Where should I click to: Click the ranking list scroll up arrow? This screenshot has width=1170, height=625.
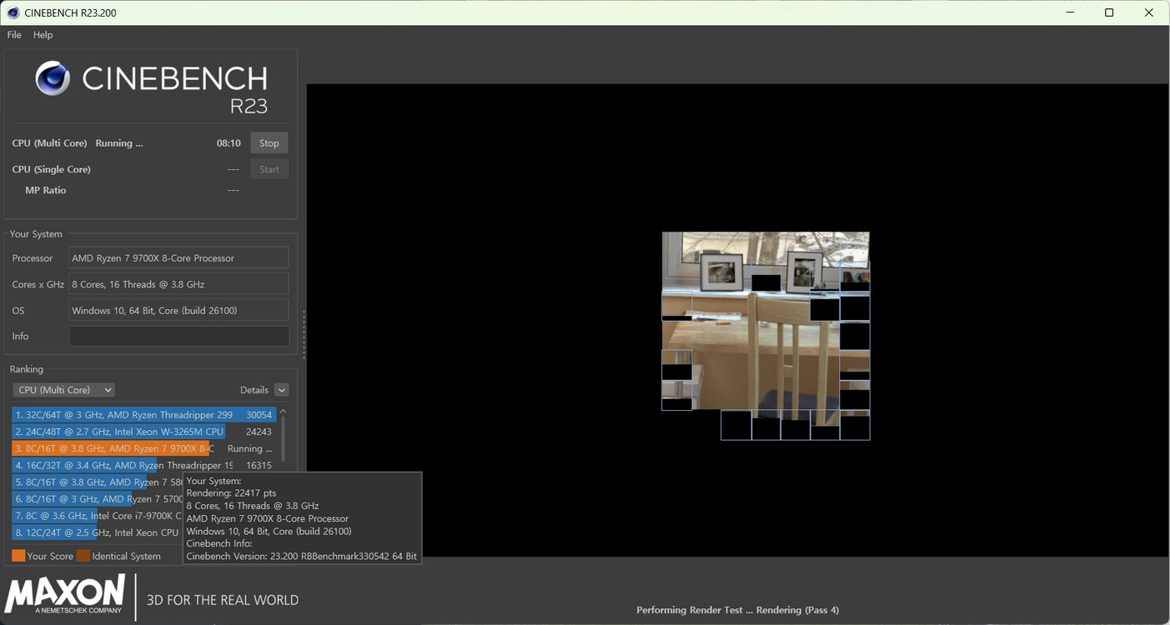click(283, 412)
